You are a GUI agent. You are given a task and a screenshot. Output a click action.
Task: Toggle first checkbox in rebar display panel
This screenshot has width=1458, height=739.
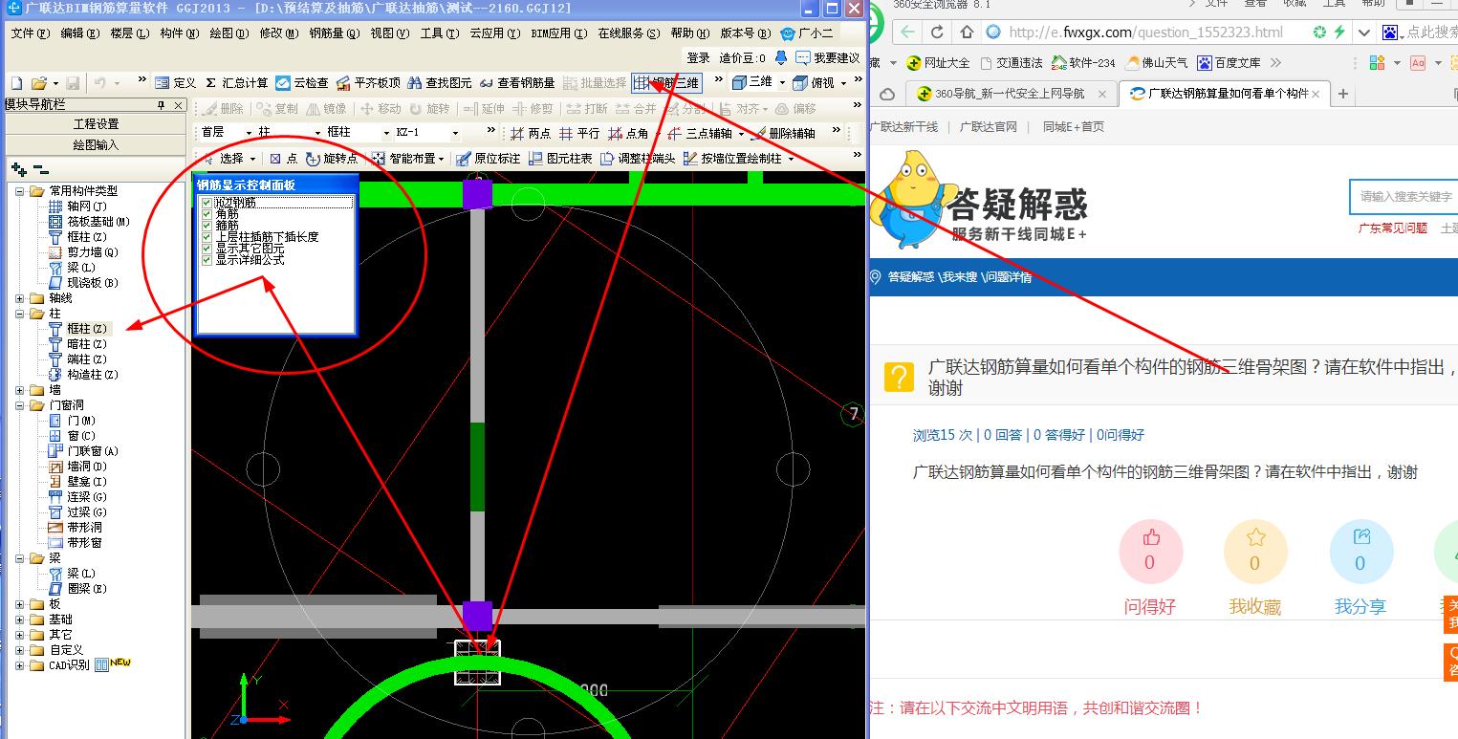tap(207, 203)
